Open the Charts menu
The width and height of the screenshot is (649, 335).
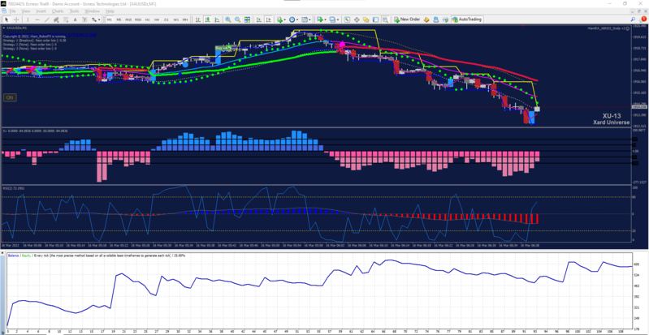pos(58,11)
